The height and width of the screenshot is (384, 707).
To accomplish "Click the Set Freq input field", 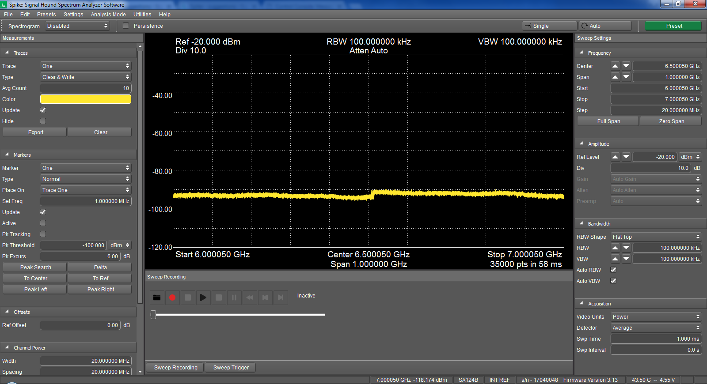I will pyautogui.click(x=86, y=201).
